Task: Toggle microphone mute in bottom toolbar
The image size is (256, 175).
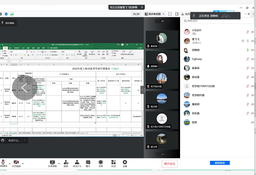Action: tap(3, 163)
